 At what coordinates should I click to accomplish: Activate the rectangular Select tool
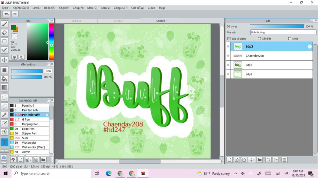(x=4, y=98)
